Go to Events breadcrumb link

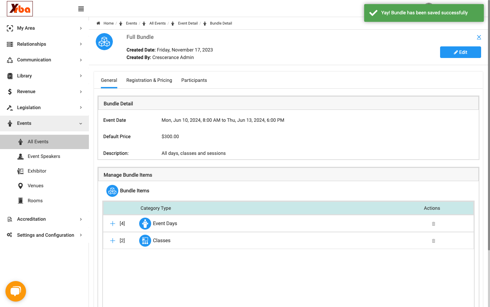tap(131, 24)
